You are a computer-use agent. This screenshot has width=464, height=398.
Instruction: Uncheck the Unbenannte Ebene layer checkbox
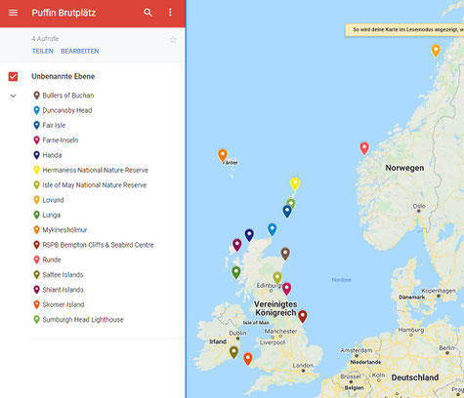click(13, 76)
